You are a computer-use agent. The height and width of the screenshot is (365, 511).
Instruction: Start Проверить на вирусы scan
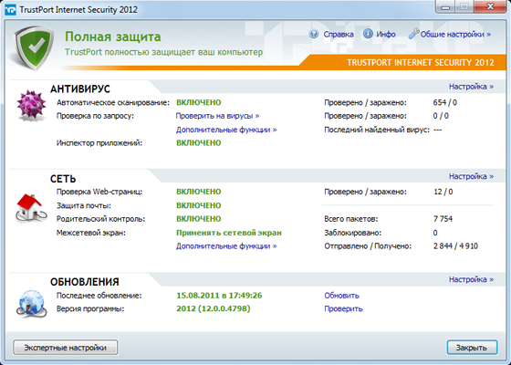(217, 116)
